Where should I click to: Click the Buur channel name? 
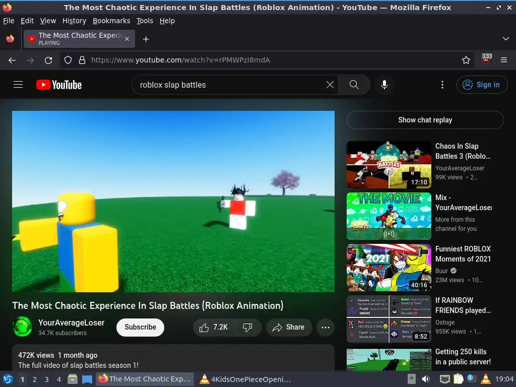point(441,271)
